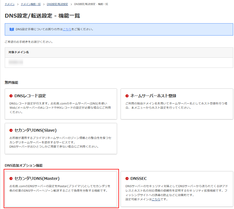
Task: Choose the セカンダリDNS(Slave) card title
Action: pos(35,130)
